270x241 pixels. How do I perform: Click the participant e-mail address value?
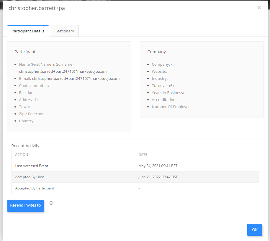click(76, 79)
